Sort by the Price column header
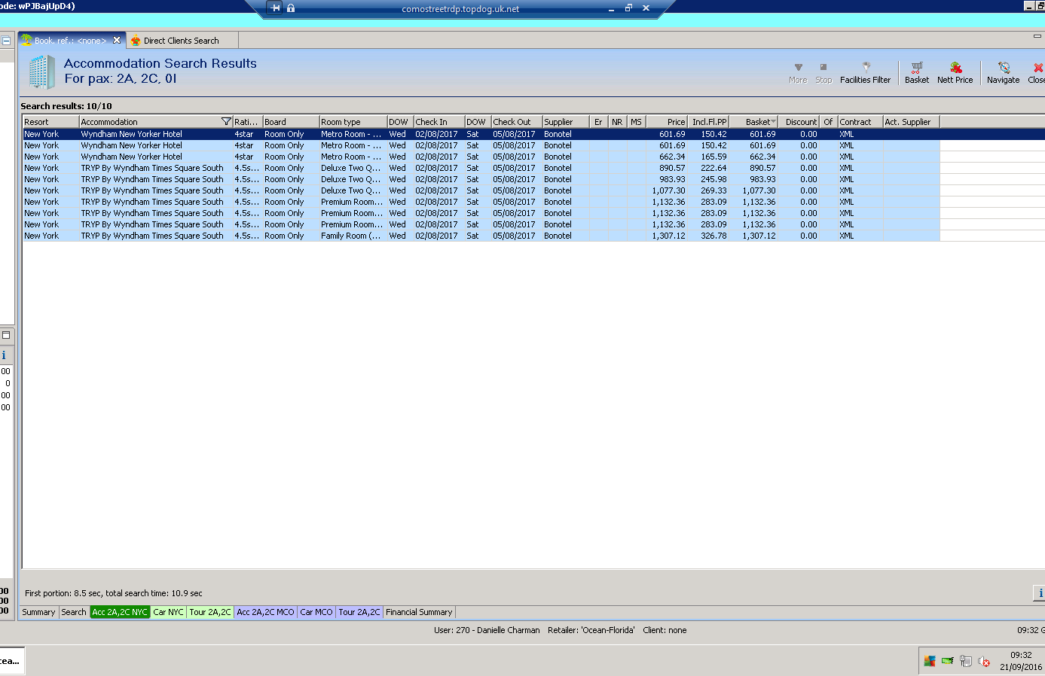This screenshot has height=676, width=1045. pyautogui.click(x=667, y=122)
